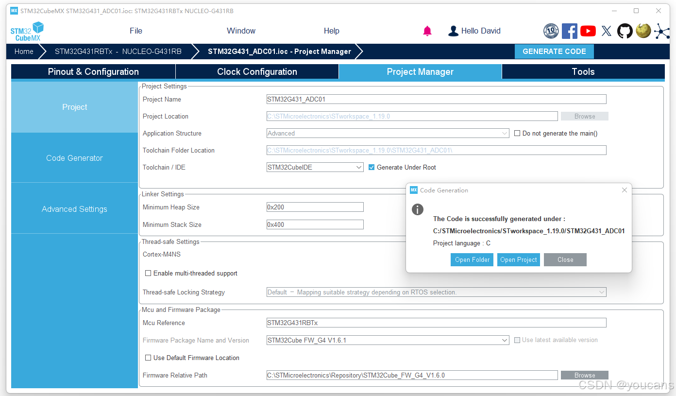This screenshot has width=676, height=396.
Task: Click the MX icon in Code Generation title
Action: tap(414, 190)
